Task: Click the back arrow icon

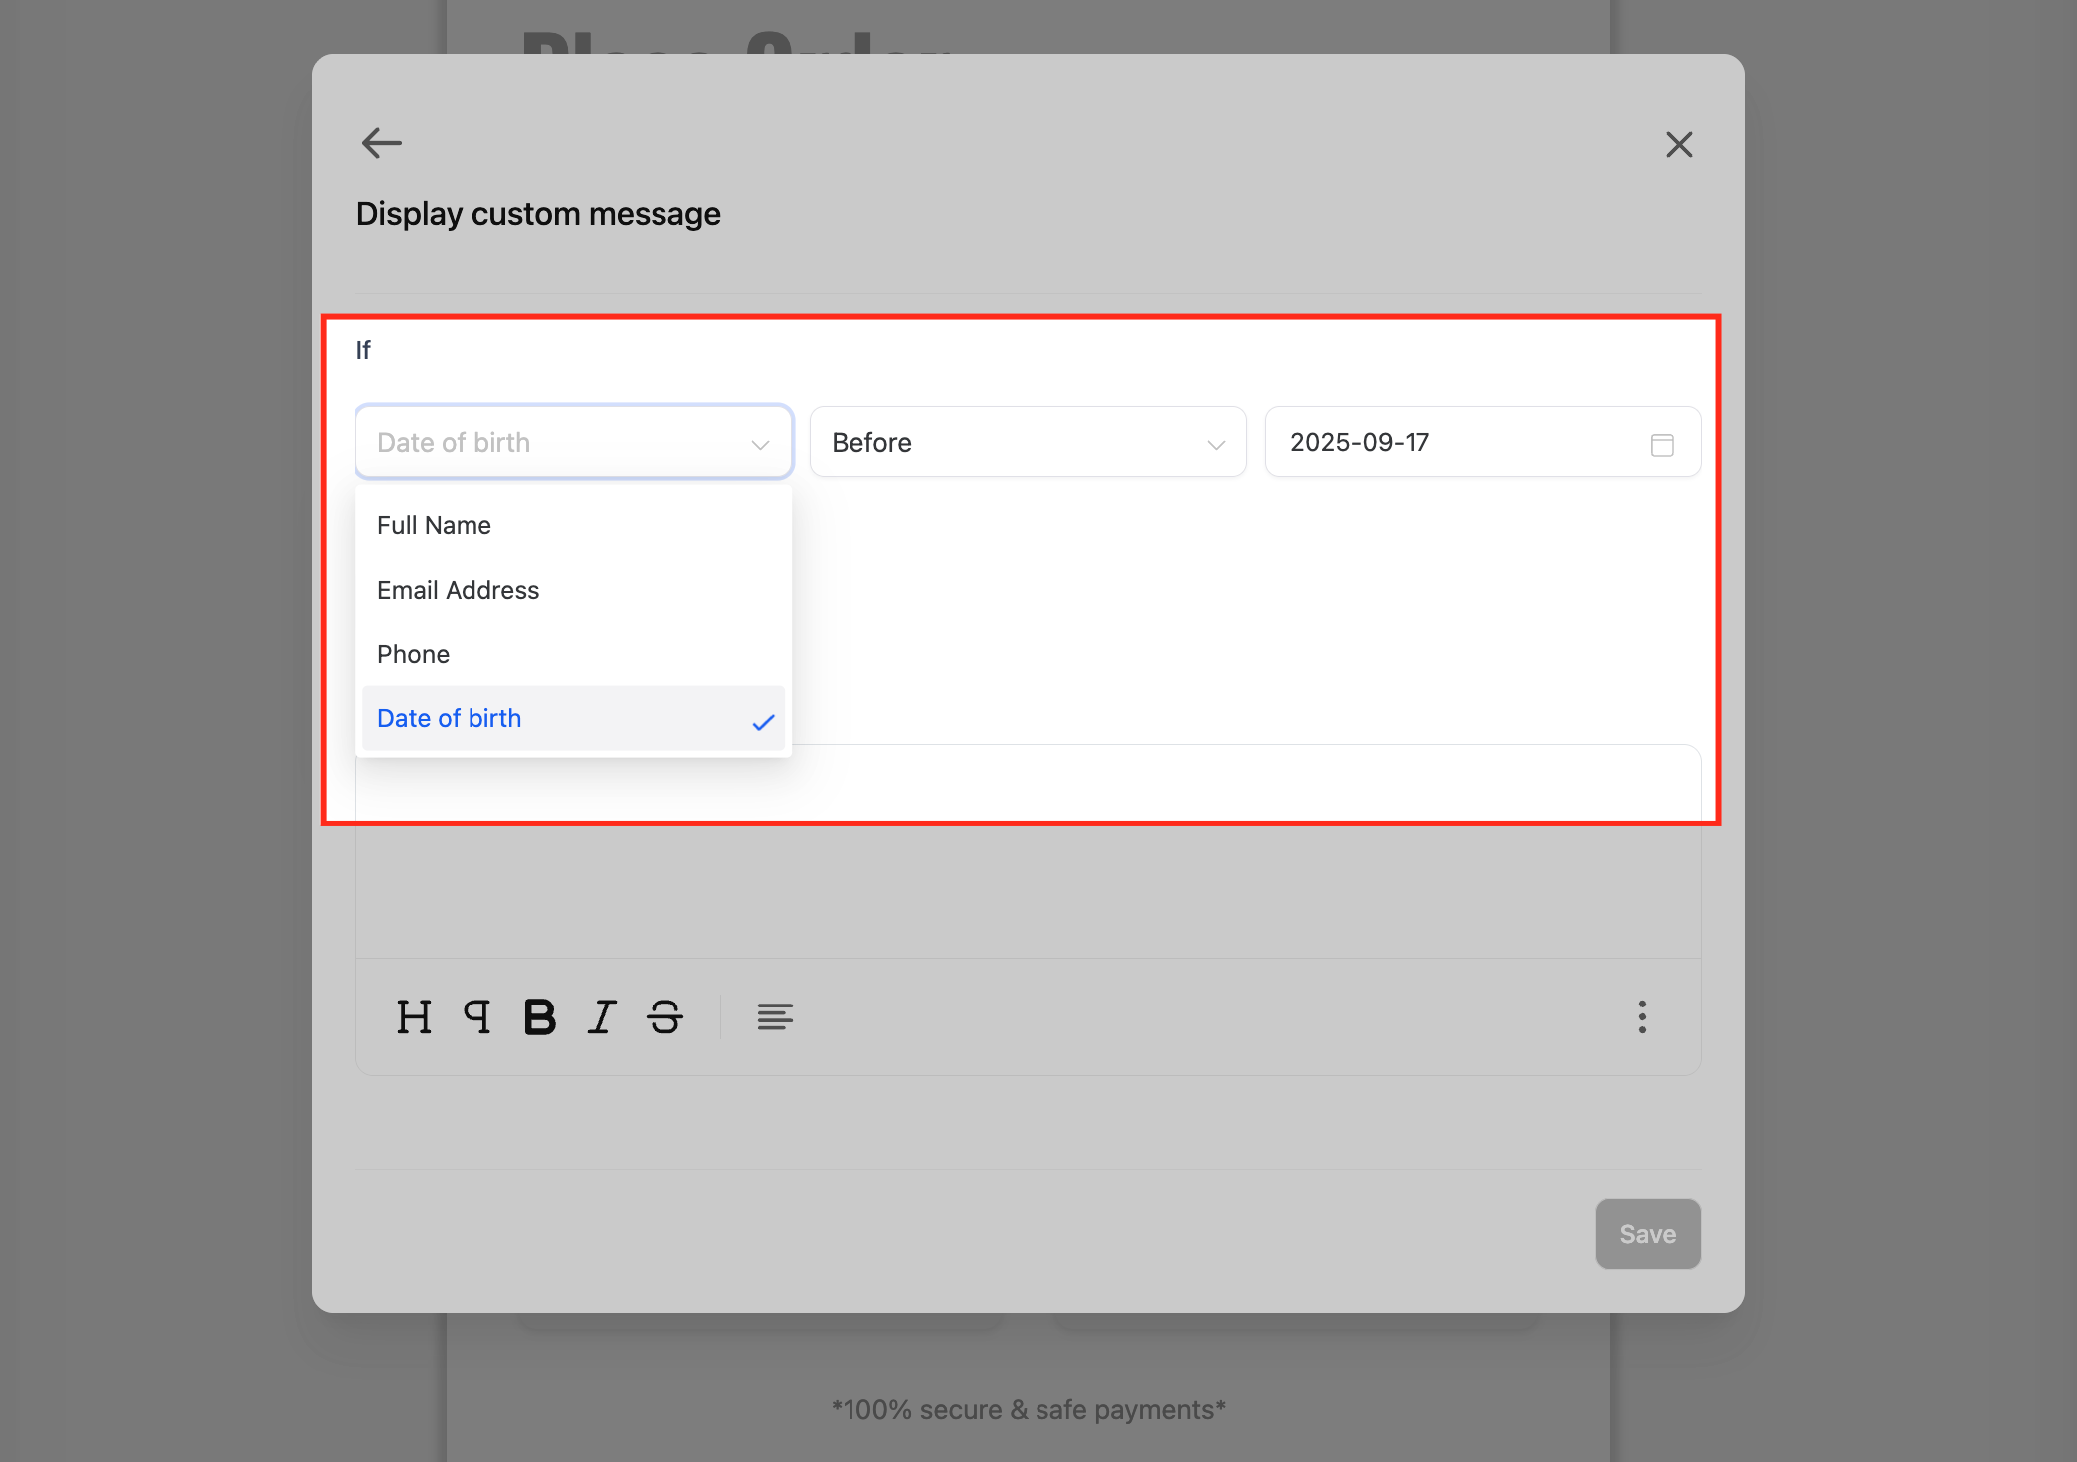Action: 381,143
